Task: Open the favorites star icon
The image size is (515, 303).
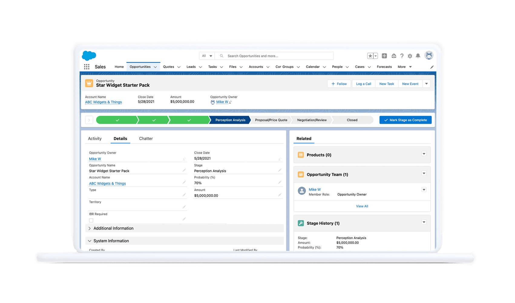Action: (x=370, y=56)
